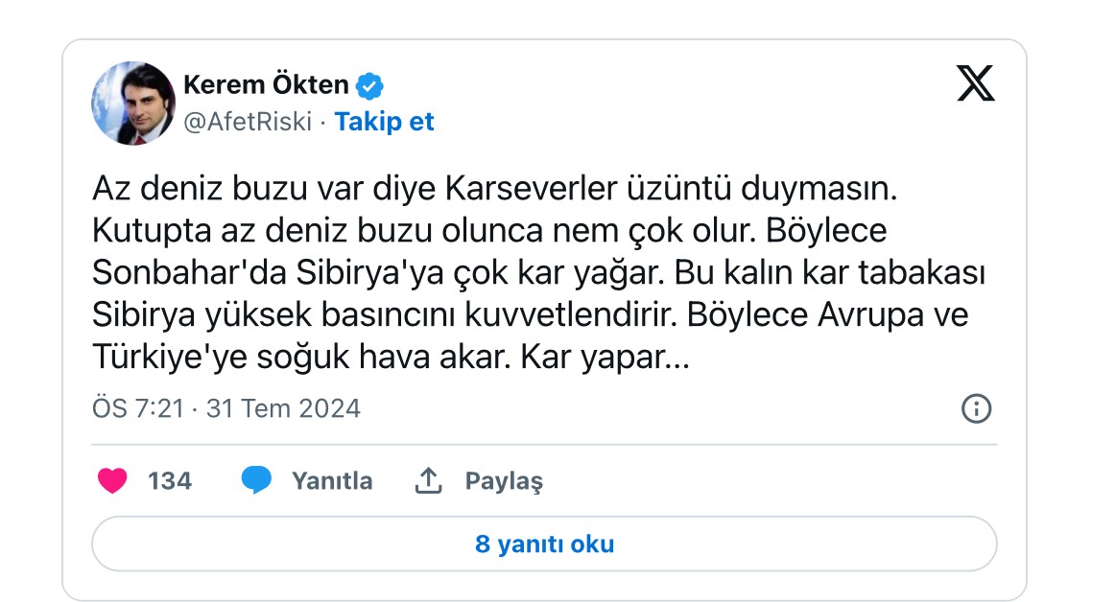Open the tweet info circle icon
The width and height of the screenshot is (1116, 602).
pos(976,409)
